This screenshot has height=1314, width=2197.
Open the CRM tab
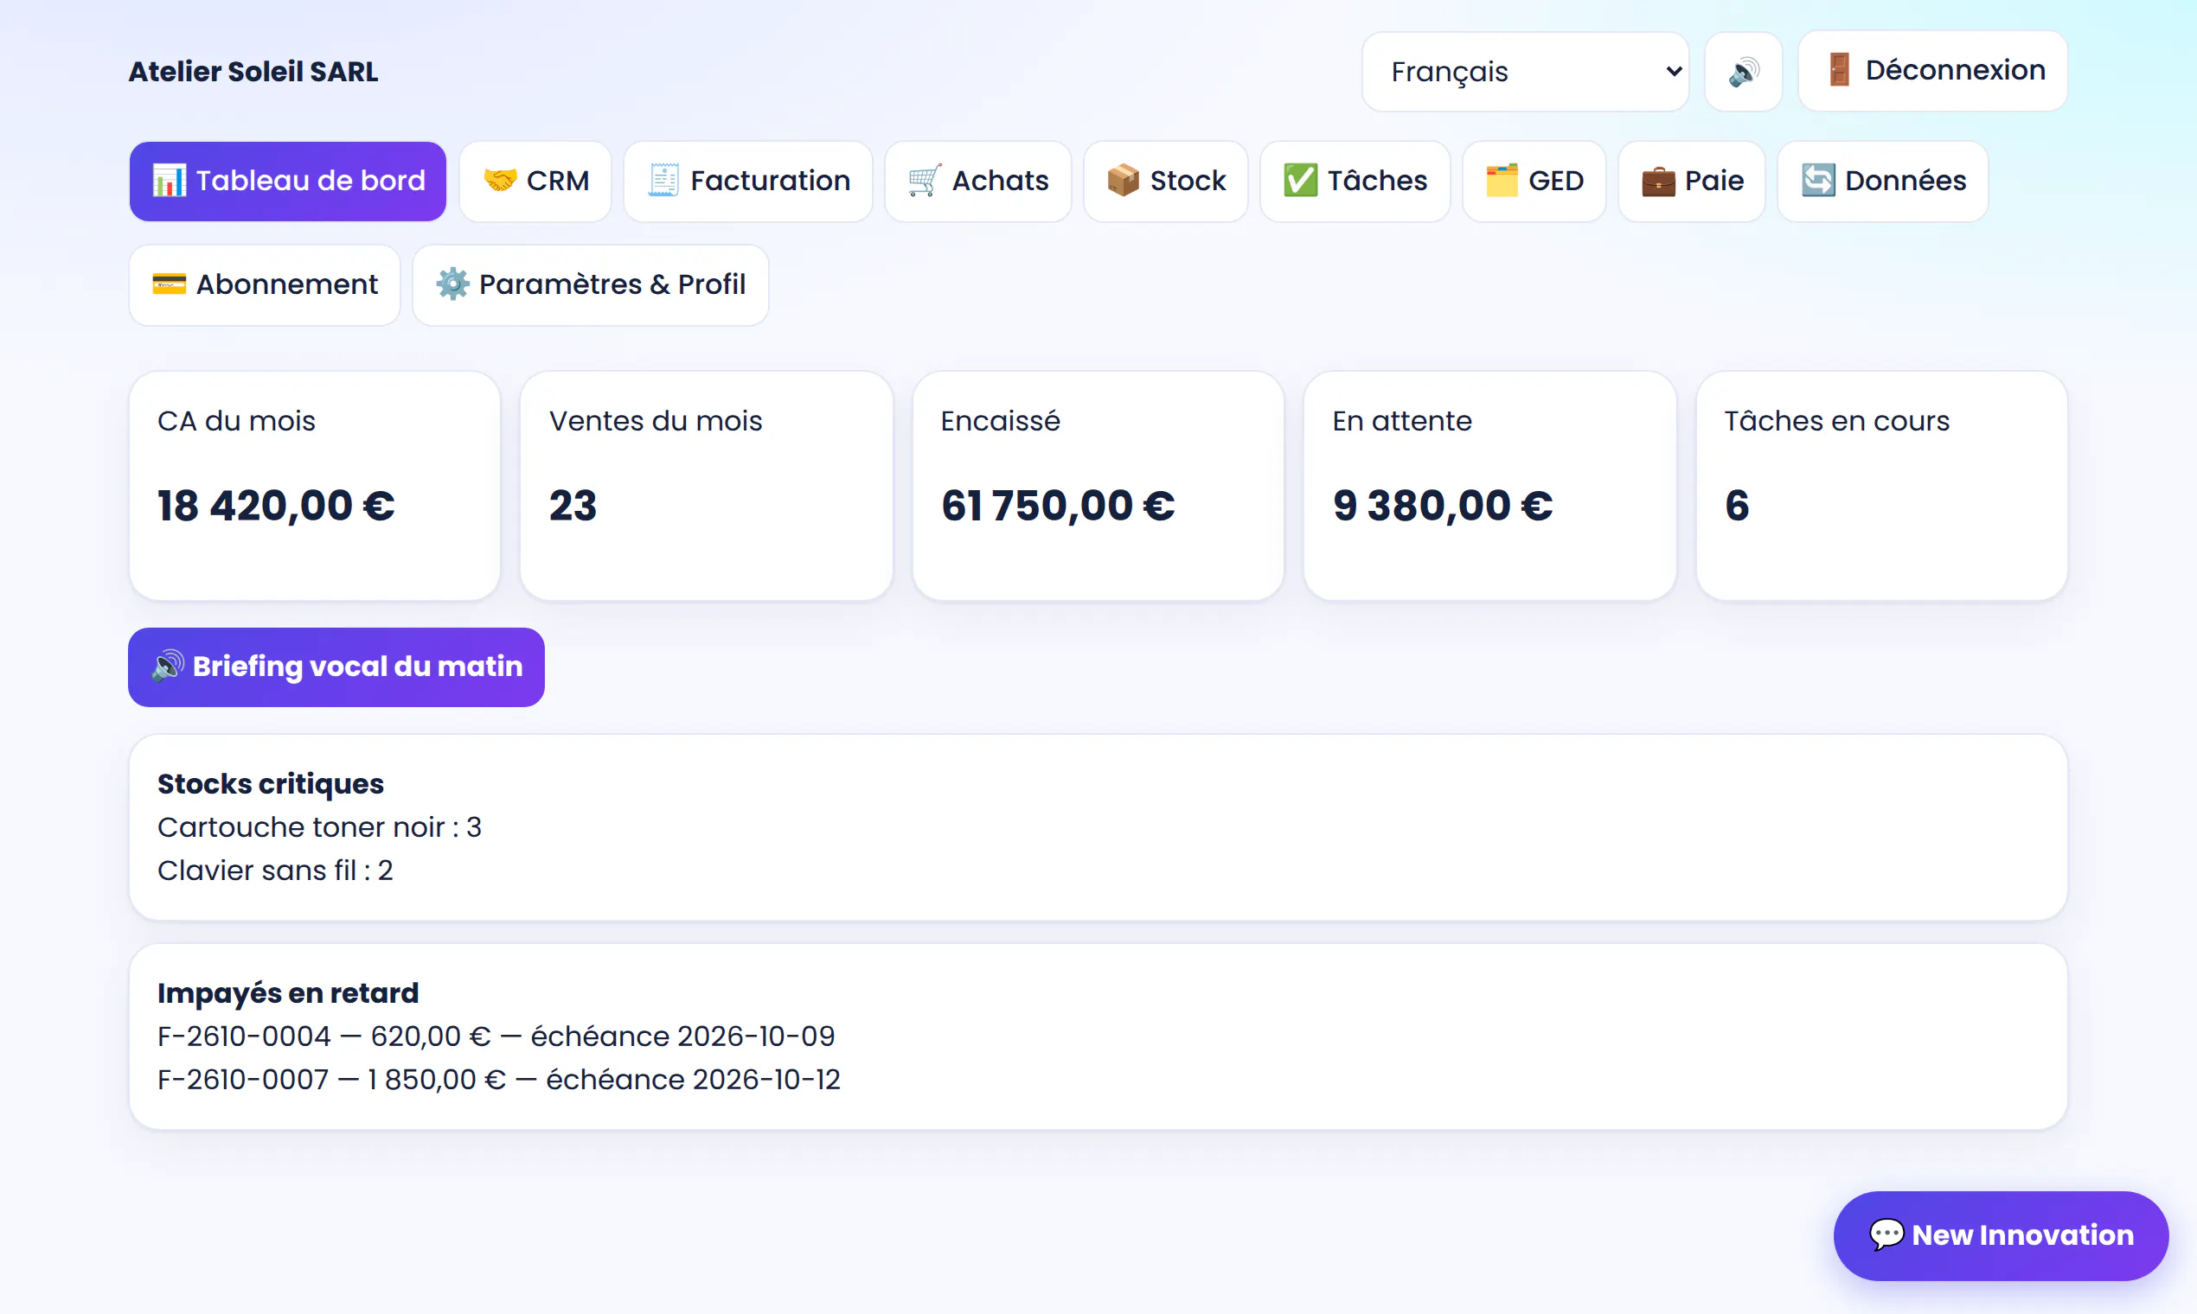535,181
